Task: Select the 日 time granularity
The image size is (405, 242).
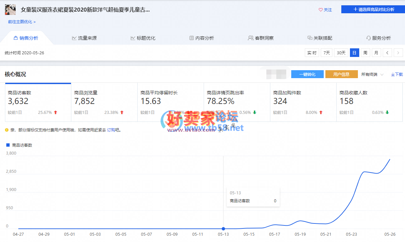Action: click(354, 53)
